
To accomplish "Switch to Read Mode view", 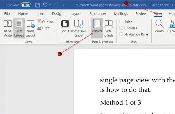I will click(8, 29).
